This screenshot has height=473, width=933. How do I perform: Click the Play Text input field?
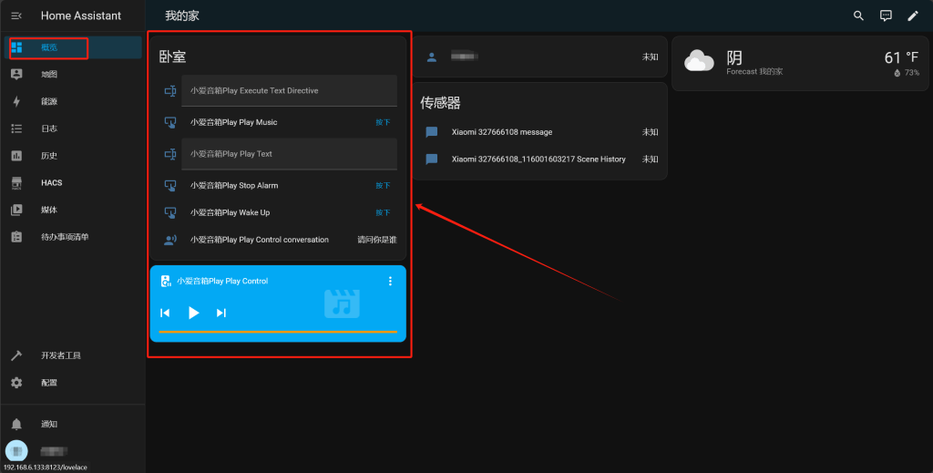[x=289, y=153]
